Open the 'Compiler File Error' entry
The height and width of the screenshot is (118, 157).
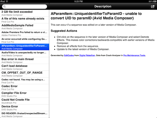tap(25, 94)
